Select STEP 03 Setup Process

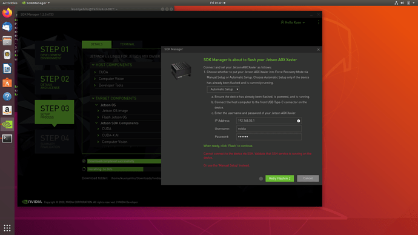pos(55,112)
